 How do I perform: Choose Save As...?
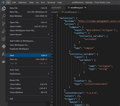(x=28, y=59)
